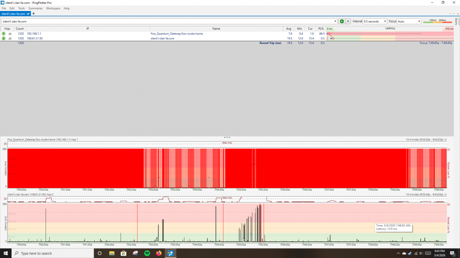The image size is (460, 258).
Task: Click the Min column header
Action: [299, 28]
